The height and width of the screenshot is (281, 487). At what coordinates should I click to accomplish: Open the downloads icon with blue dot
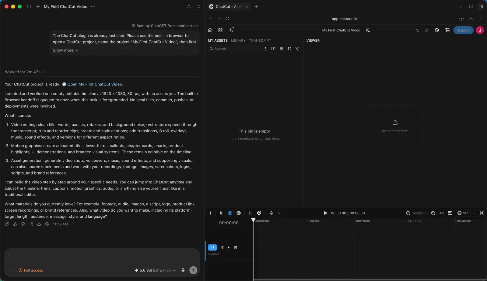pyautogui.click(x=231, y=30)
